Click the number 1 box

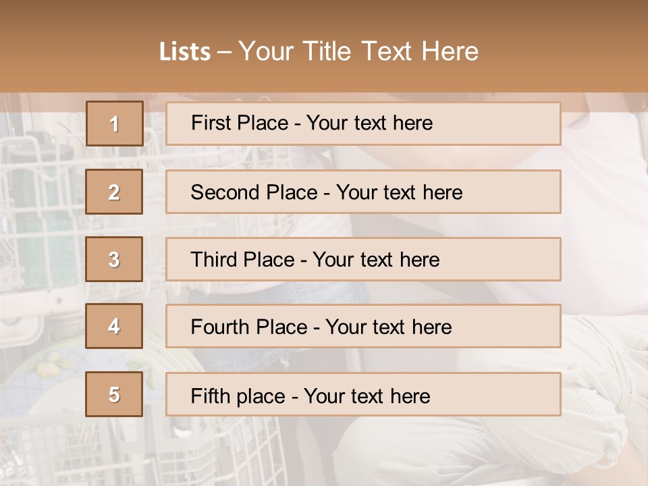click(x=114, y=124)
